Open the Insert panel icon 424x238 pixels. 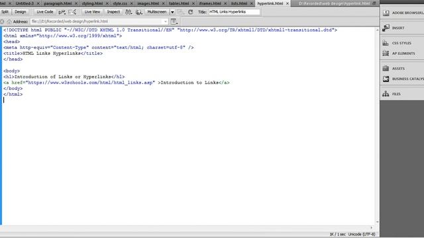click(386, 28)
